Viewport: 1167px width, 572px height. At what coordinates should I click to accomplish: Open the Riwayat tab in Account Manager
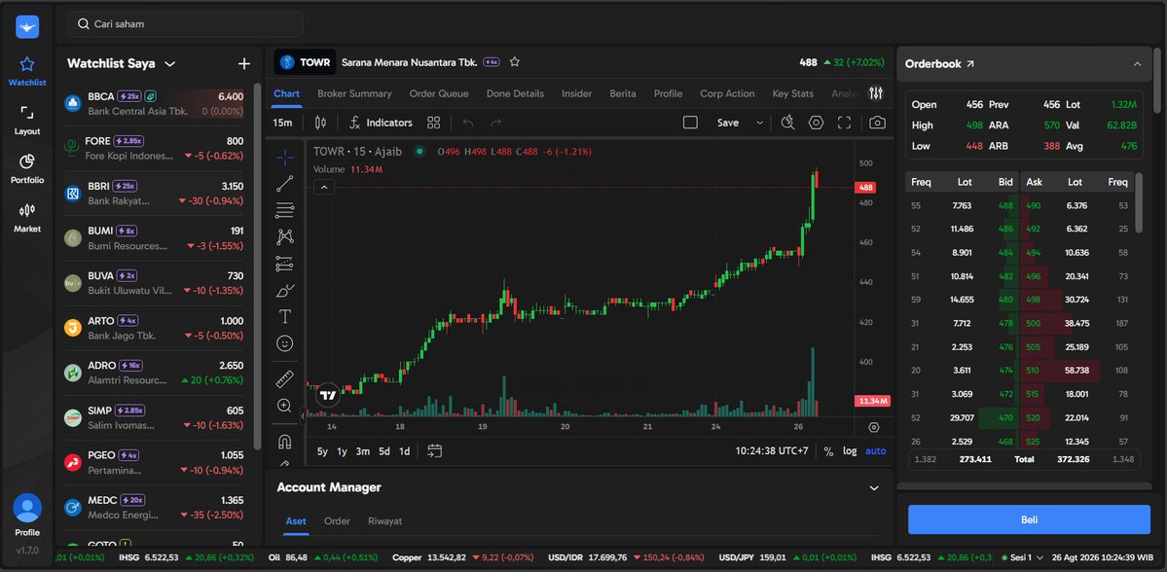(x=384, y=521)
